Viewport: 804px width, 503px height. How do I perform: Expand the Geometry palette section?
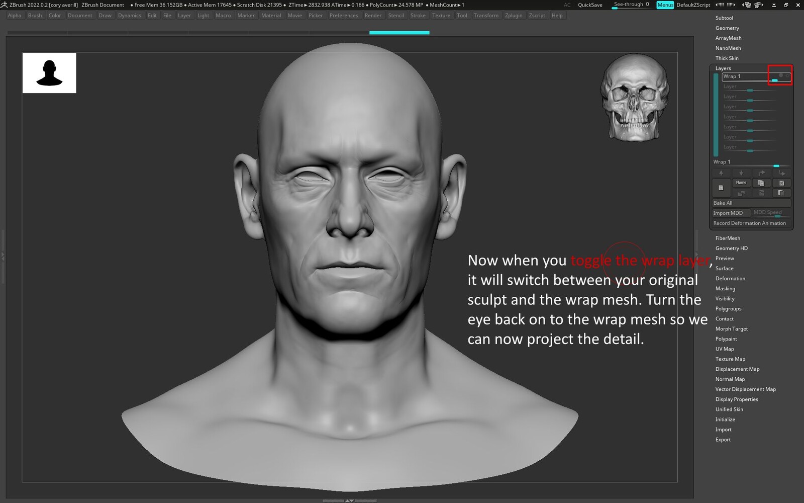[727, 28]
